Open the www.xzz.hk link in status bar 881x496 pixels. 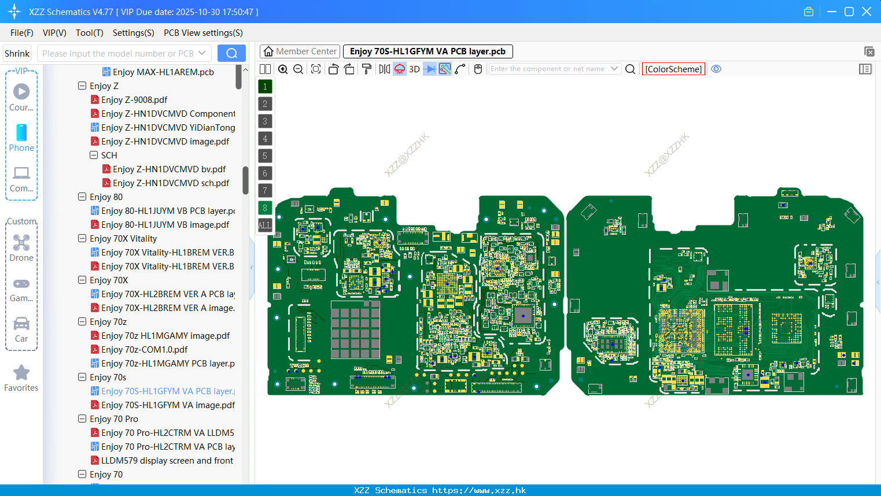(479, 490)
